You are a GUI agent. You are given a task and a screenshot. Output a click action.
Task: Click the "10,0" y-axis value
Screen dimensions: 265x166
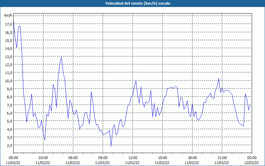(x=9, y=81)
